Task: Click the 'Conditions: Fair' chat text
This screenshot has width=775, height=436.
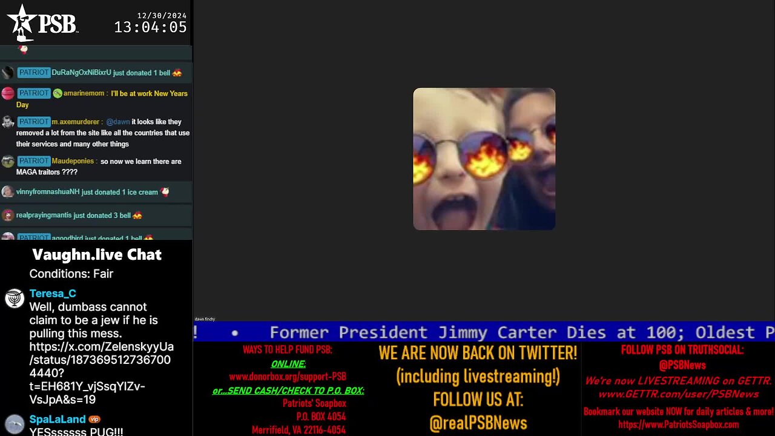Action: (x=71, y=274)
